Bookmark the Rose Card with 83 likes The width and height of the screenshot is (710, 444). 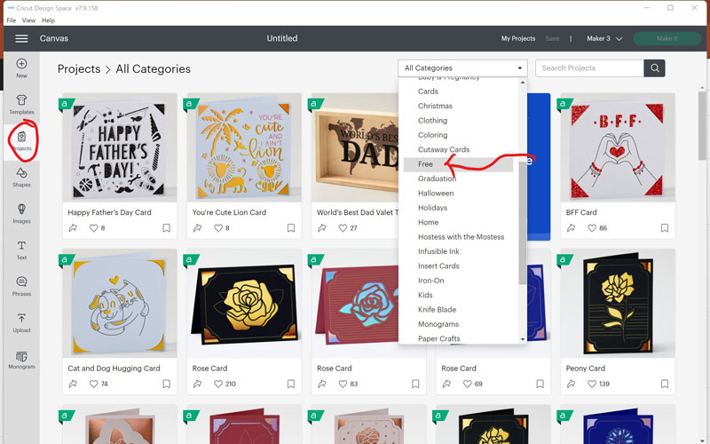pos(415,384)
